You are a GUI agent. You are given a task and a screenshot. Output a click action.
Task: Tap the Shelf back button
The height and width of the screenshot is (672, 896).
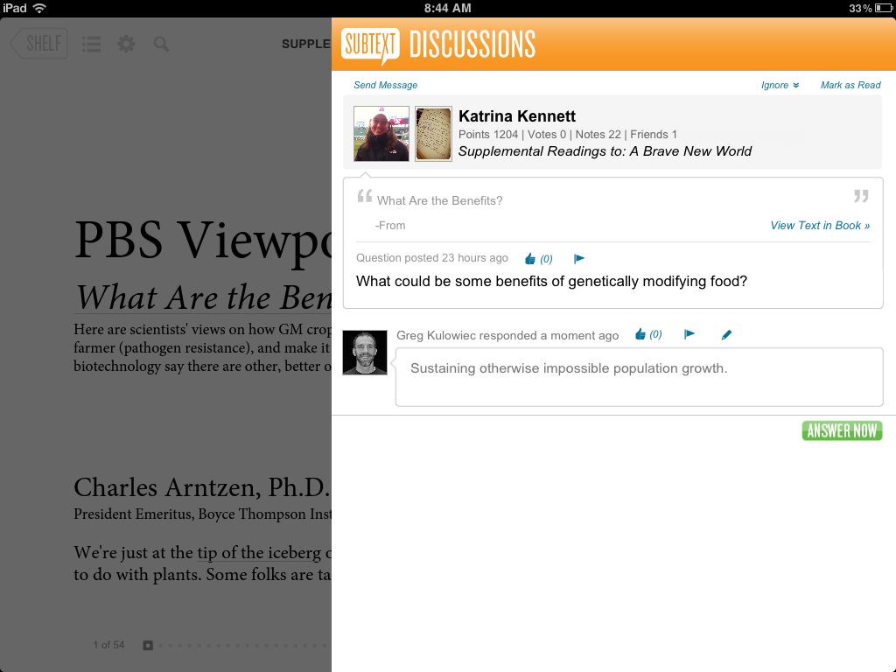[x=38, y=44]
